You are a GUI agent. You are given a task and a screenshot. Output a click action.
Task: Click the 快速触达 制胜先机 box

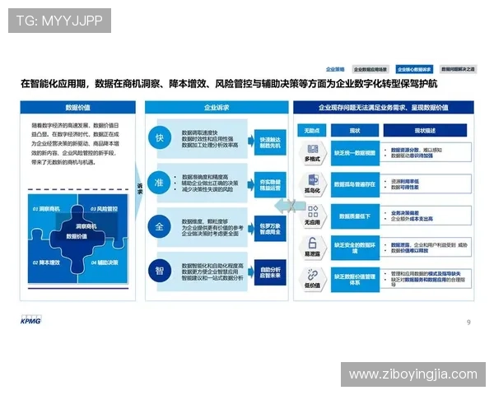click(x=270, y=142)
